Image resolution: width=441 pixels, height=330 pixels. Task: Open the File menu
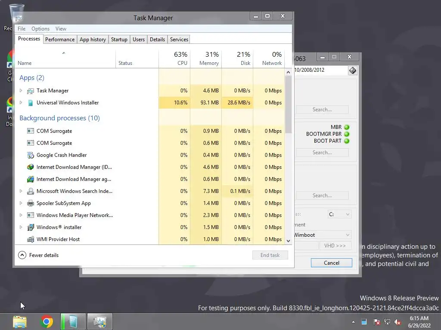point(22,29)
